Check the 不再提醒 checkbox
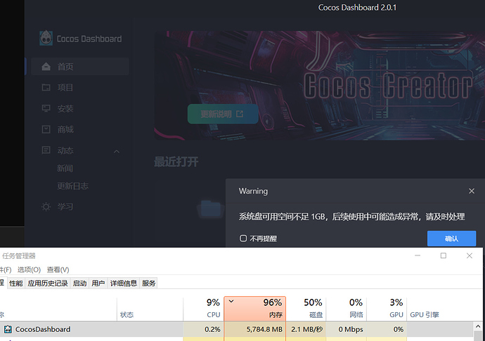Viewport: 485px width, 341px height. coord(243,238)
